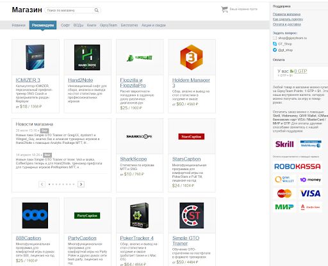Open the 888Caption blue logo image
This screenshot has height=266, width=328.
click(x=35, y=215)
